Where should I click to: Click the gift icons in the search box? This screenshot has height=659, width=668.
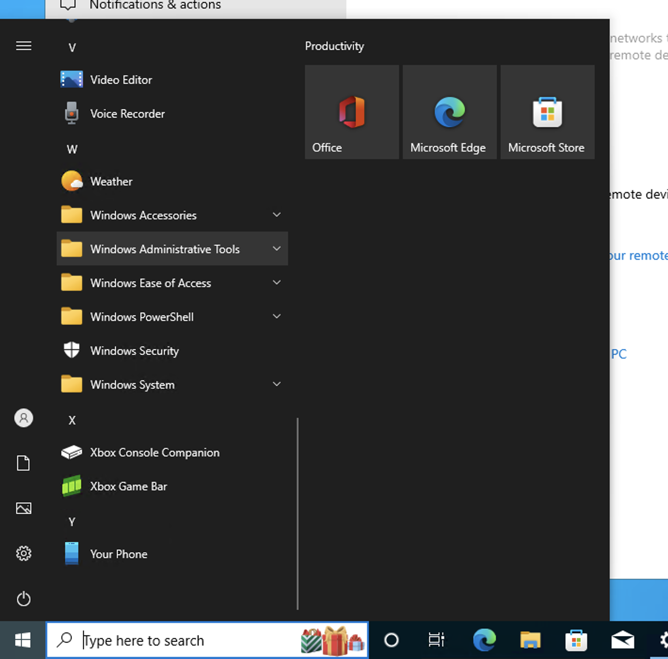333,641
